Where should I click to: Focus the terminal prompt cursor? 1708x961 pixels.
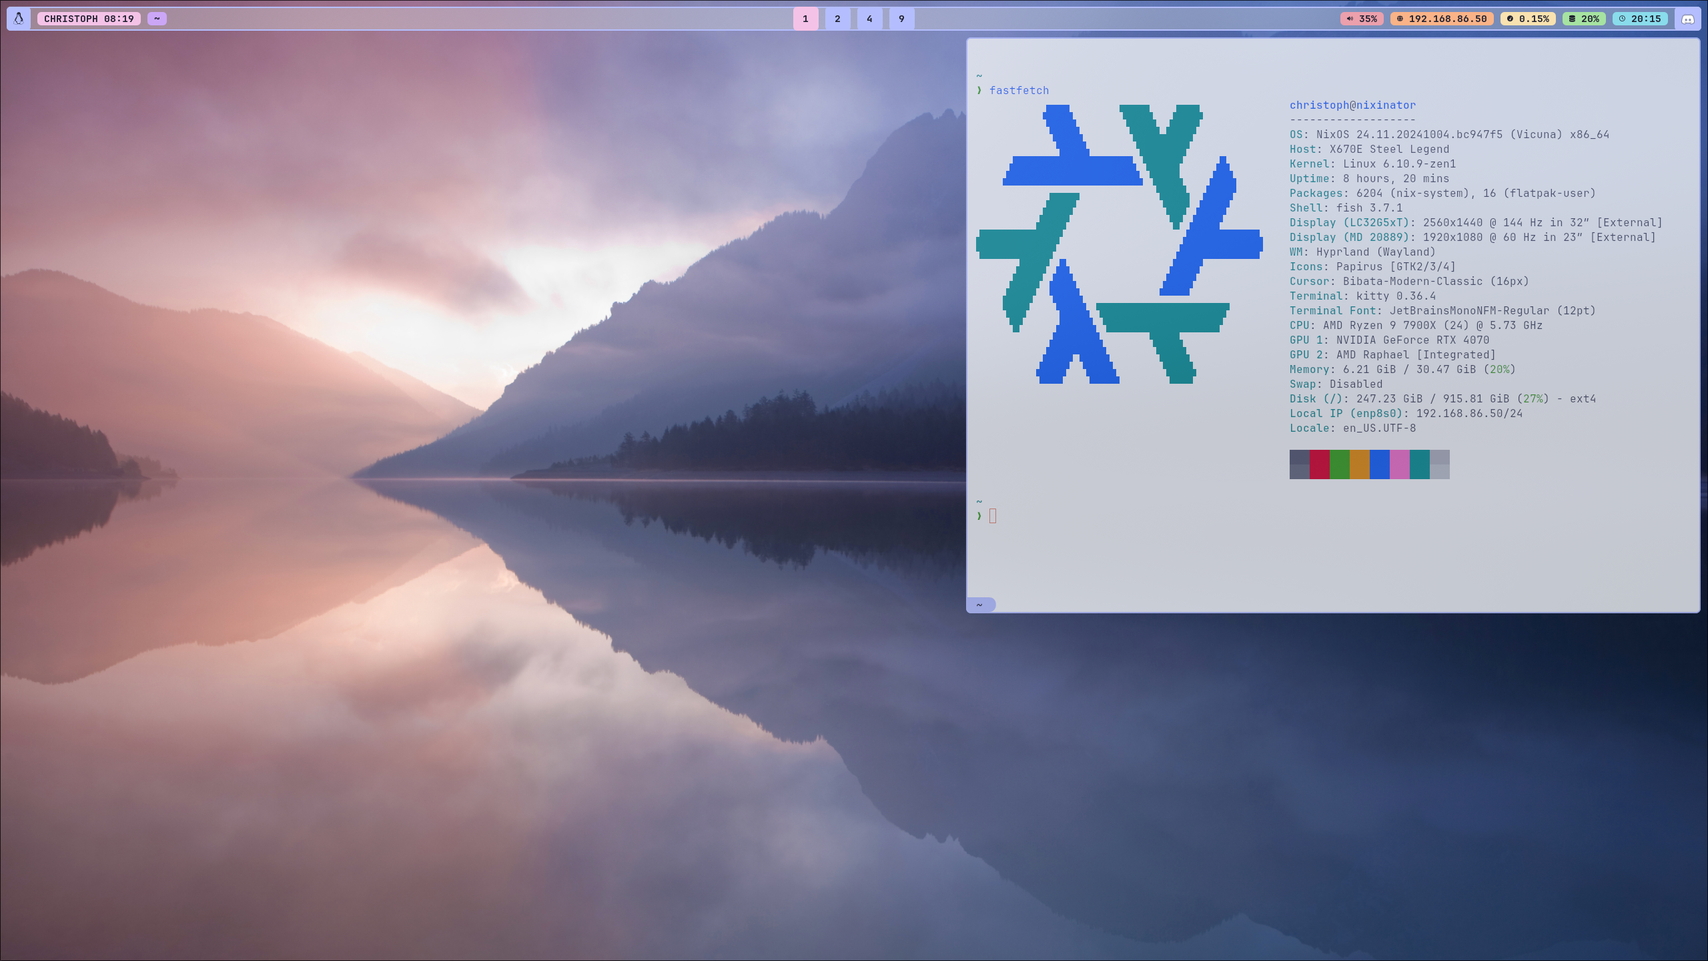pyautogui.click(x=993, y=516)
